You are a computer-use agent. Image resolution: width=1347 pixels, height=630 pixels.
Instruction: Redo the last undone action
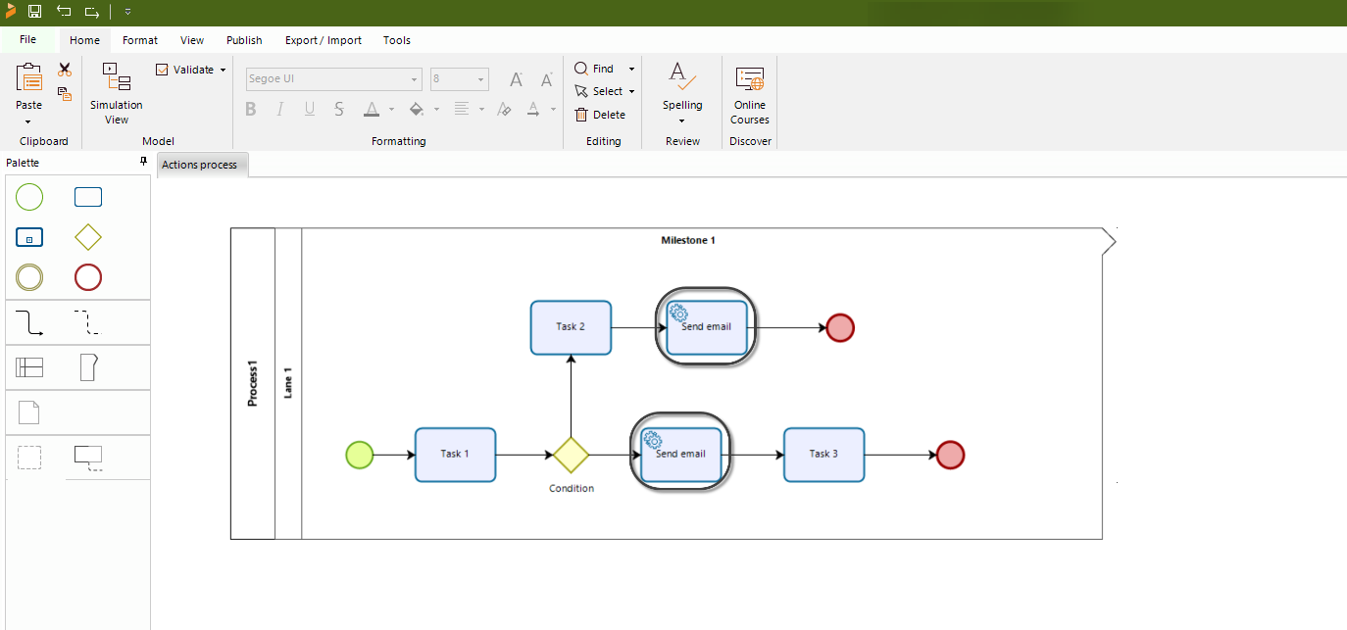point(91,12)
